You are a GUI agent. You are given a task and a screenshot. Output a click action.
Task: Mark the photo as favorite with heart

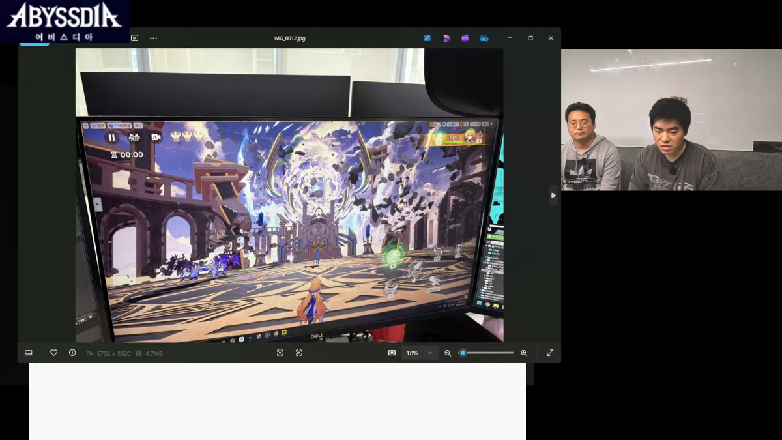point(54,353)
